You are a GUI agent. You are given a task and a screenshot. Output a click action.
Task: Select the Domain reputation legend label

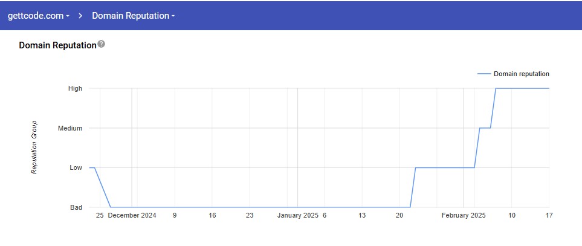click(521, 74)
